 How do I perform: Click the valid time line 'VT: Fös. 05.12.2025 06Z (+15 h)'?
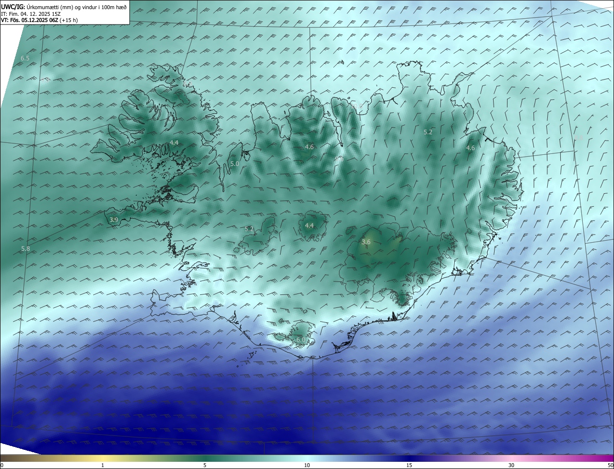click(39, 20)
